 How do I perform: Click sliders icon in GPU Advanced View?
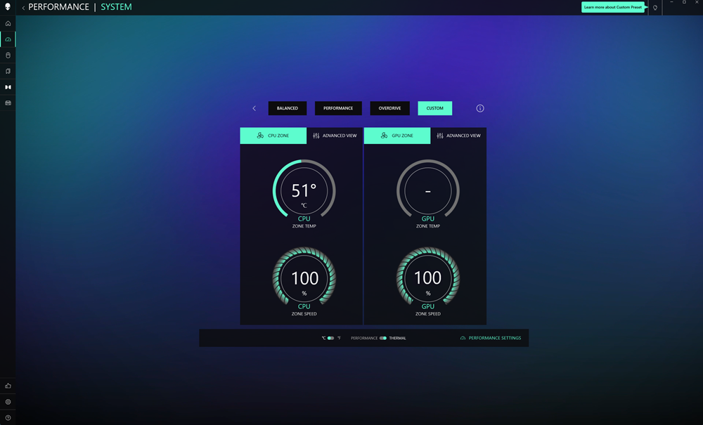[440, 136]
